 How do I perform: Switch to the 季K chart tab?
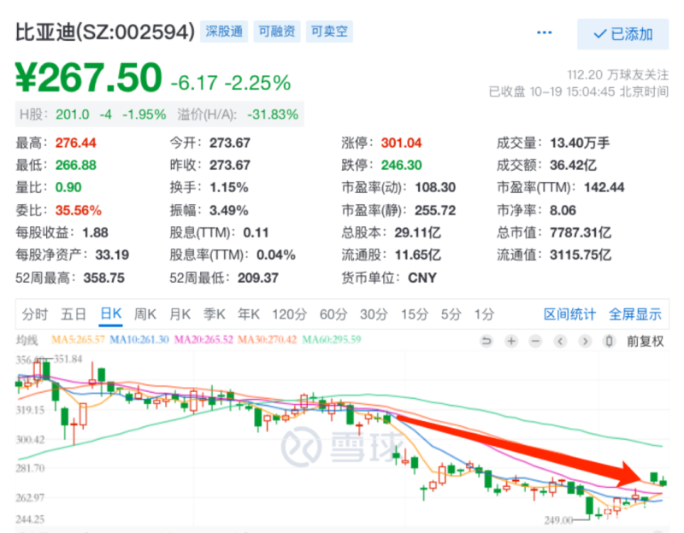point(215,314)
